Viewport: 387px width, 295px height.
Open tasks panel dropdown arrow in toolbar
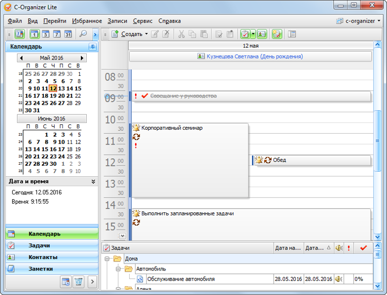(x=253, y=34)
